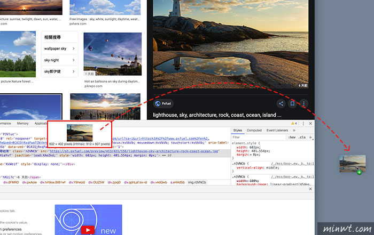Select div.OUZ5W breadcrumb
Screen dimensions: 374x235
[96, 182]
